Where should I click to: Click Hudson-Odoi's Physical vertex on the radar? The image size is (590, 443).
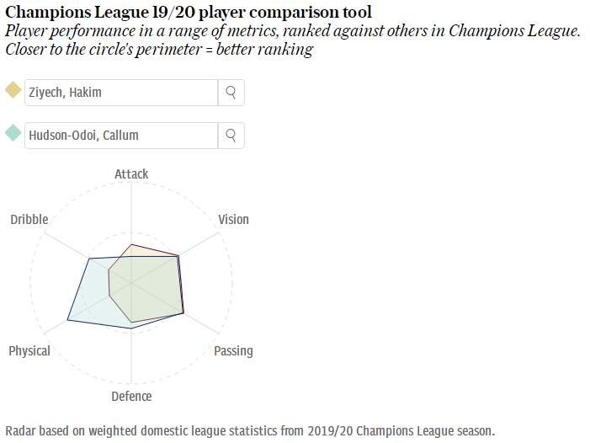67,320
